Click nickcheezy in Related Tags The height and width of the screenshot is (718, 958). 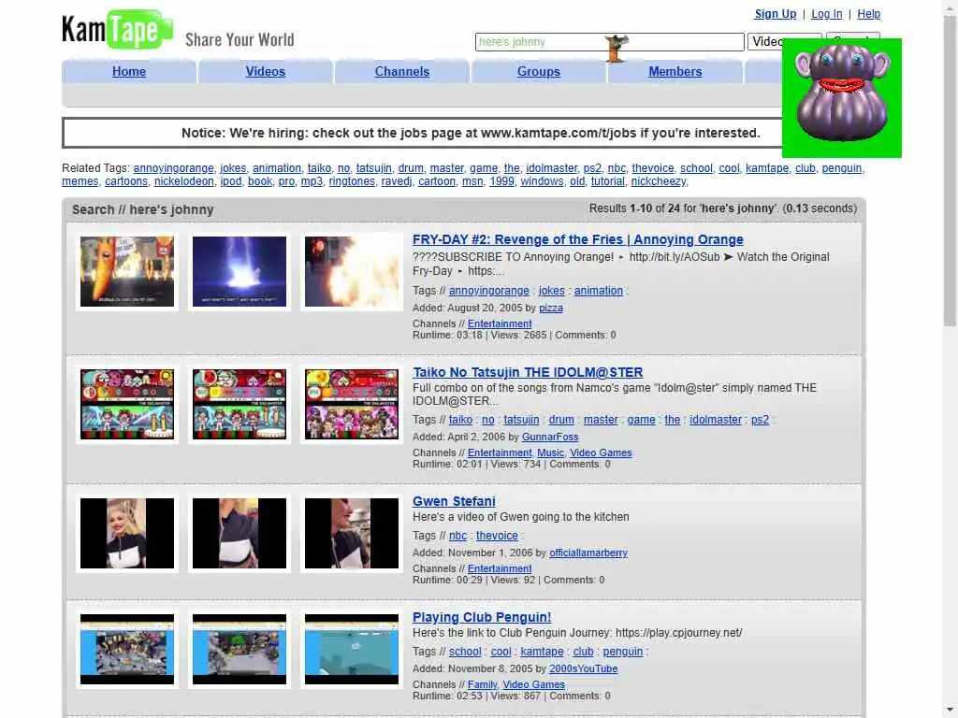[660, 181]
